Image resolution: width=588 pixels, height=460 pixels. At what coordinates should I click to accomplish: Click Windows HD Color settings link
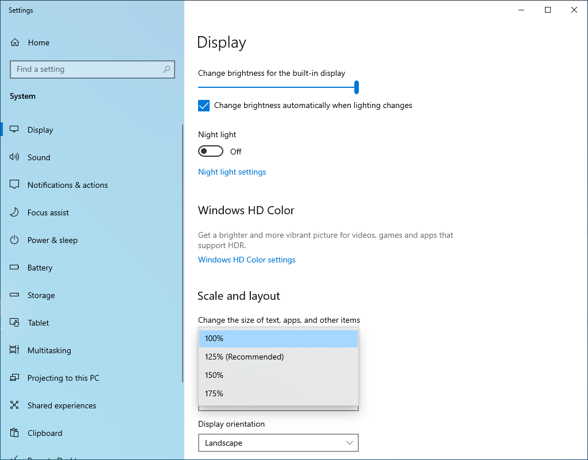click(x=246, y=260)
